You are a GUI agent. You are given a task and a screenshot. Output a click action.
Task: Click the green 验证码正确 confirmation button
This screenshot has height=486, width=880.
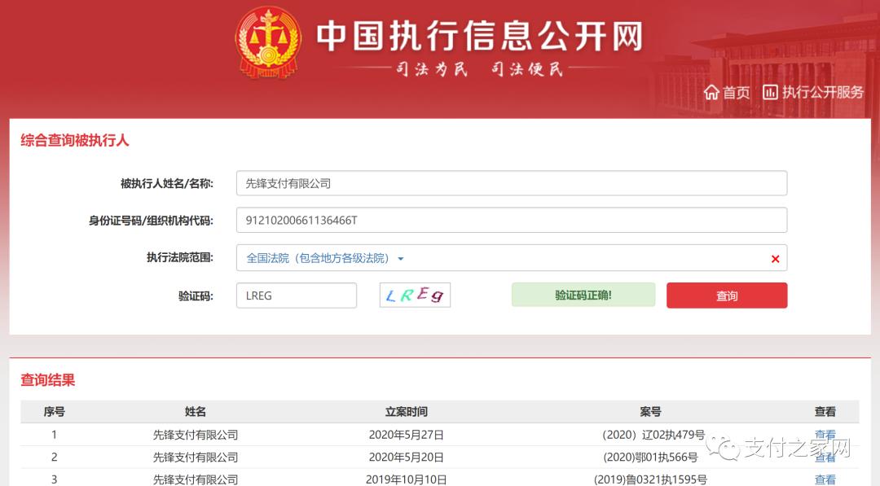tap(583, 295)
